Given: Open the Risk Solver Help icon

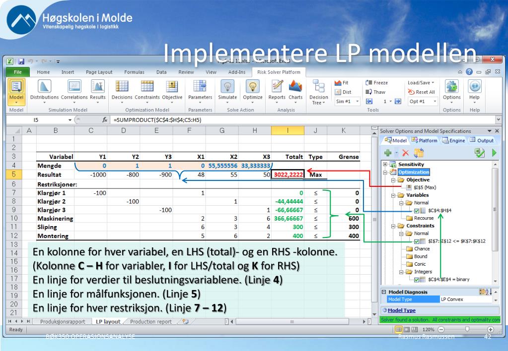Looking at the screenshot, I should point(475,86).
